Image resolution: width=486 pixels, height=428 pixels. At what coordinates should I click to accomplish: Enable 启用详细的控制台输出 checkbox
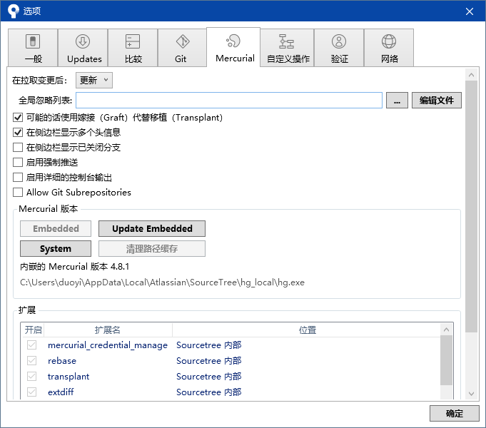[18, 178]
